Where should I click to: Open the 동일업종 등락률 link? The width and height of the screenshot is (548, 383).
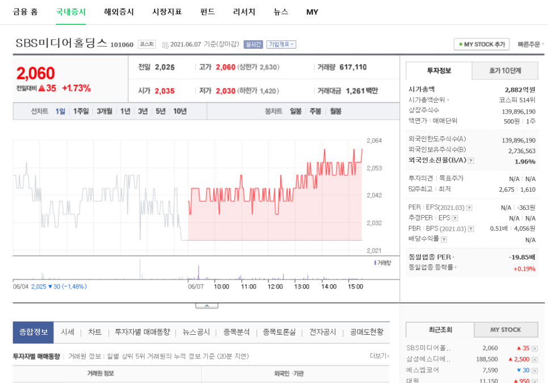click(433, 267)
